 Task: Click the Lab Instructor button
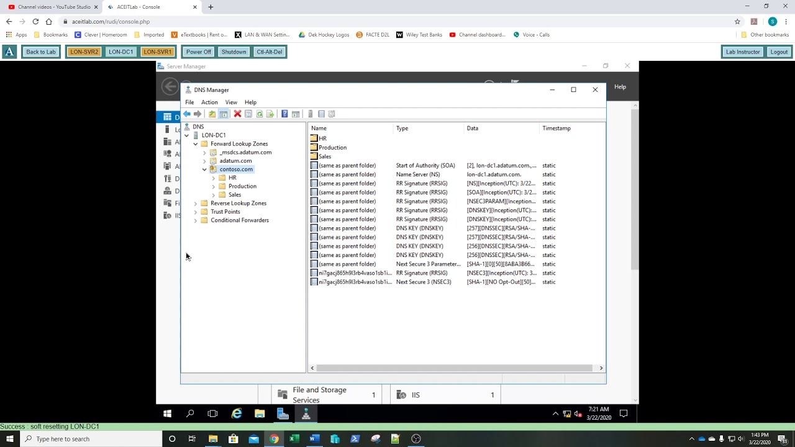(743, 52)
